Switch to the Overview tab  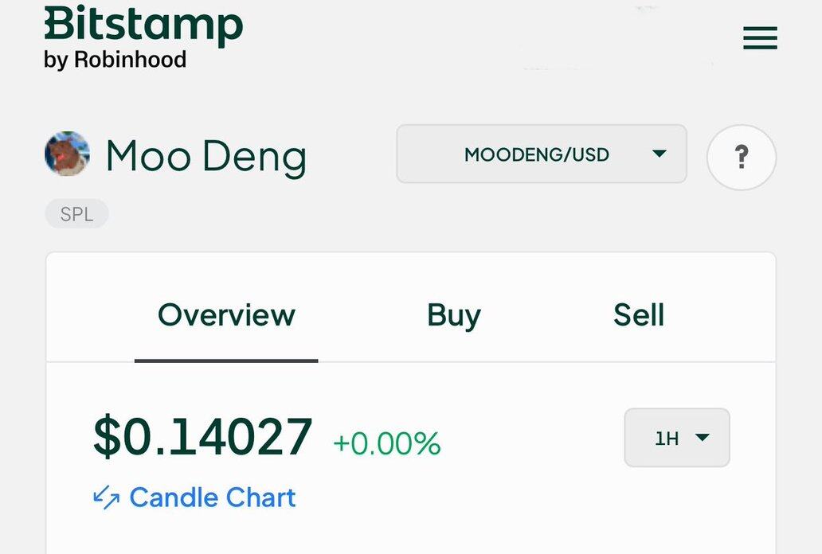pyautogui.click(x=226, y=315)
